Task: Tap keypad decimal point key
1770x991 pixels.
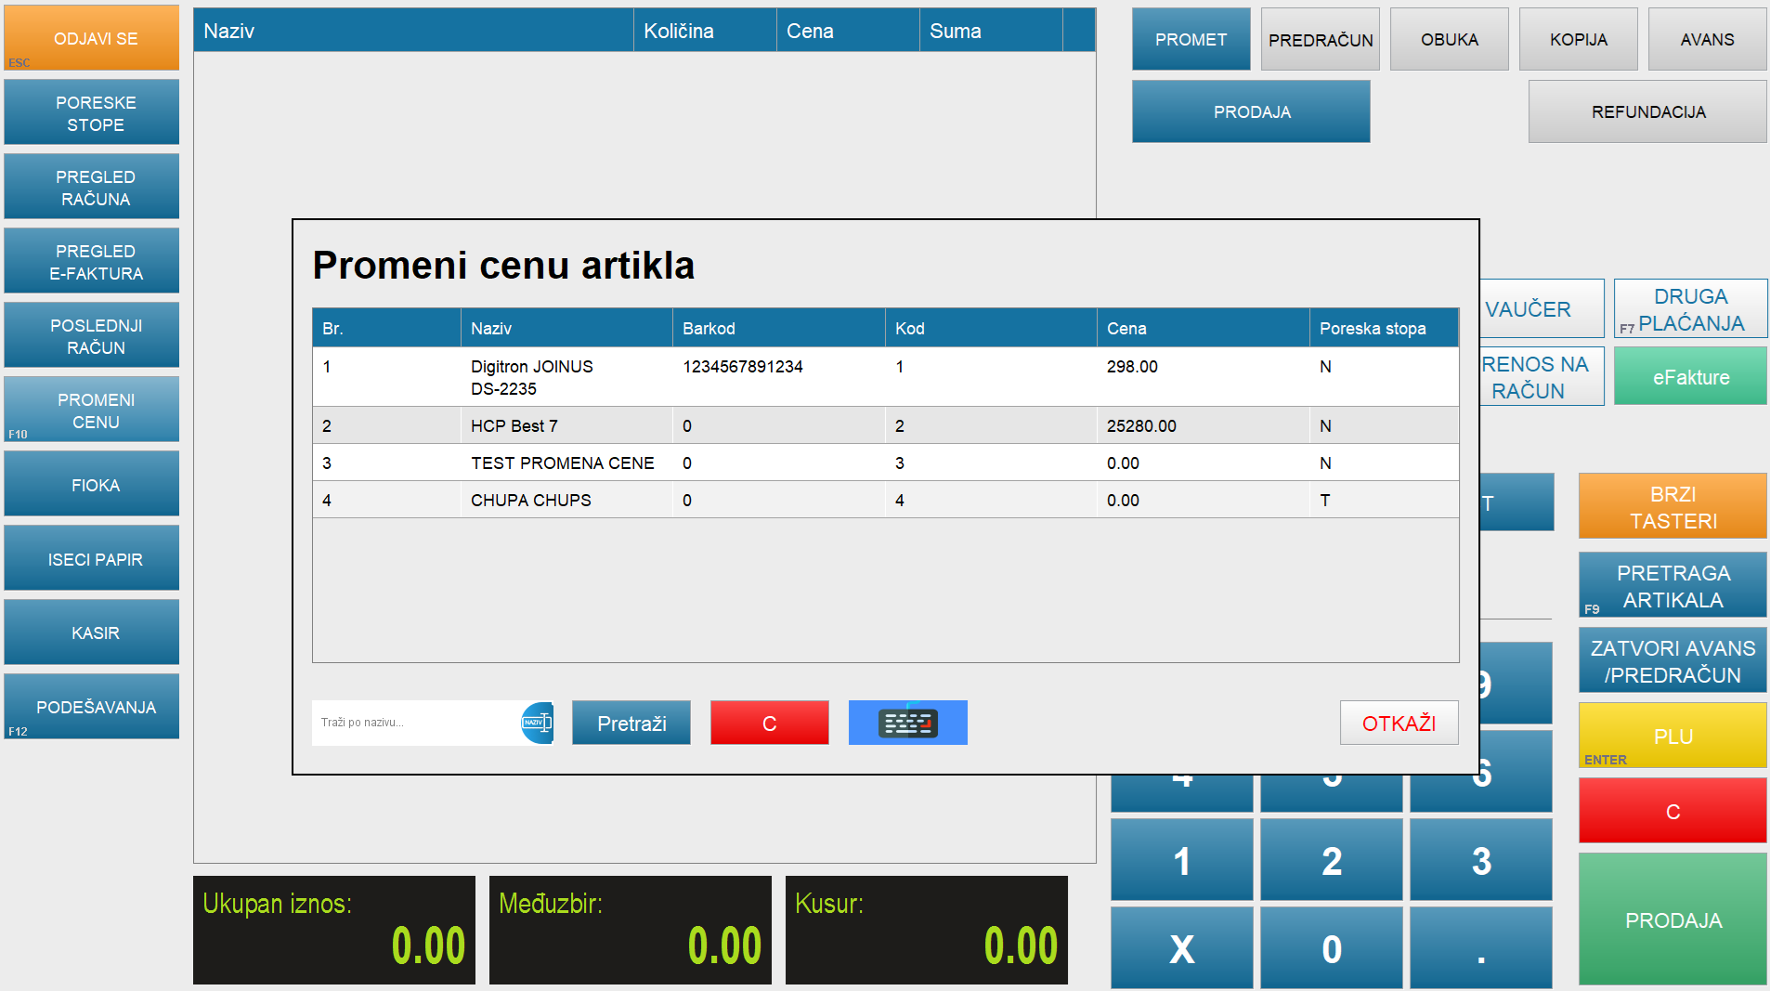Action: [x=1480, y=948]
